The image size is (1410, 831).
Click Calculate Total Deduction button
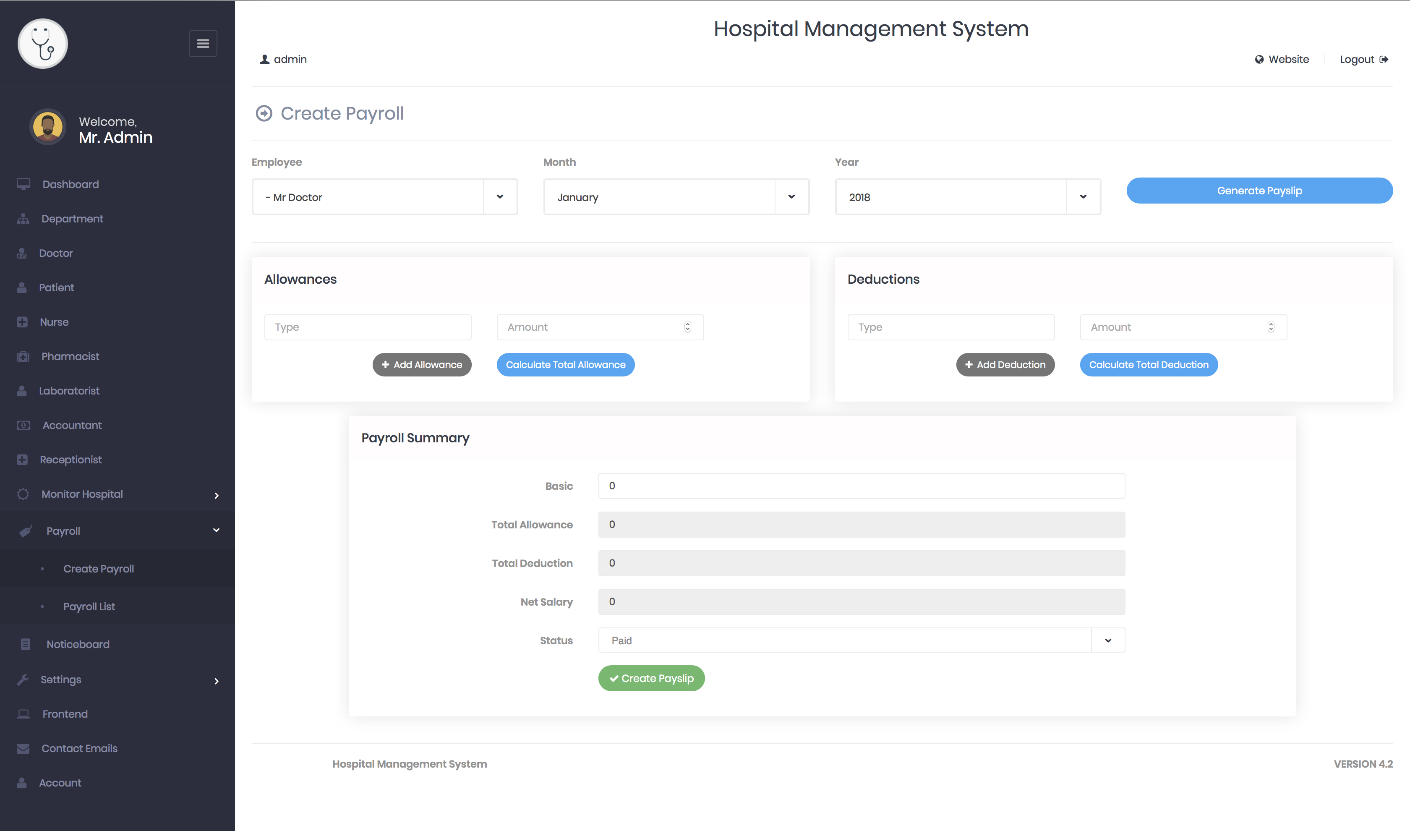[1149, 365]
